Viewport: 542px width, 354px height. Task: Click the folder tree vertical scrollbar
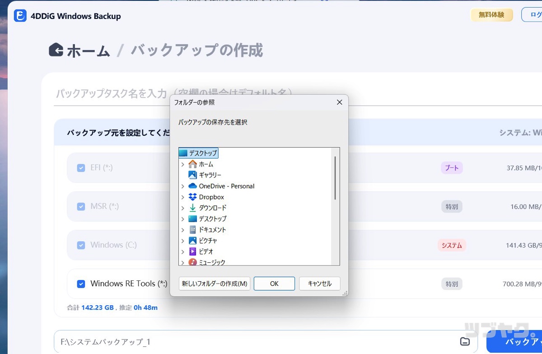point(335,178)
